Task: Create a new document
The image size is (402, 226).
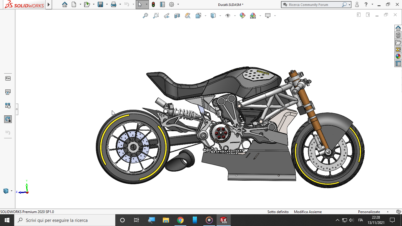Action: click(74, 4)
